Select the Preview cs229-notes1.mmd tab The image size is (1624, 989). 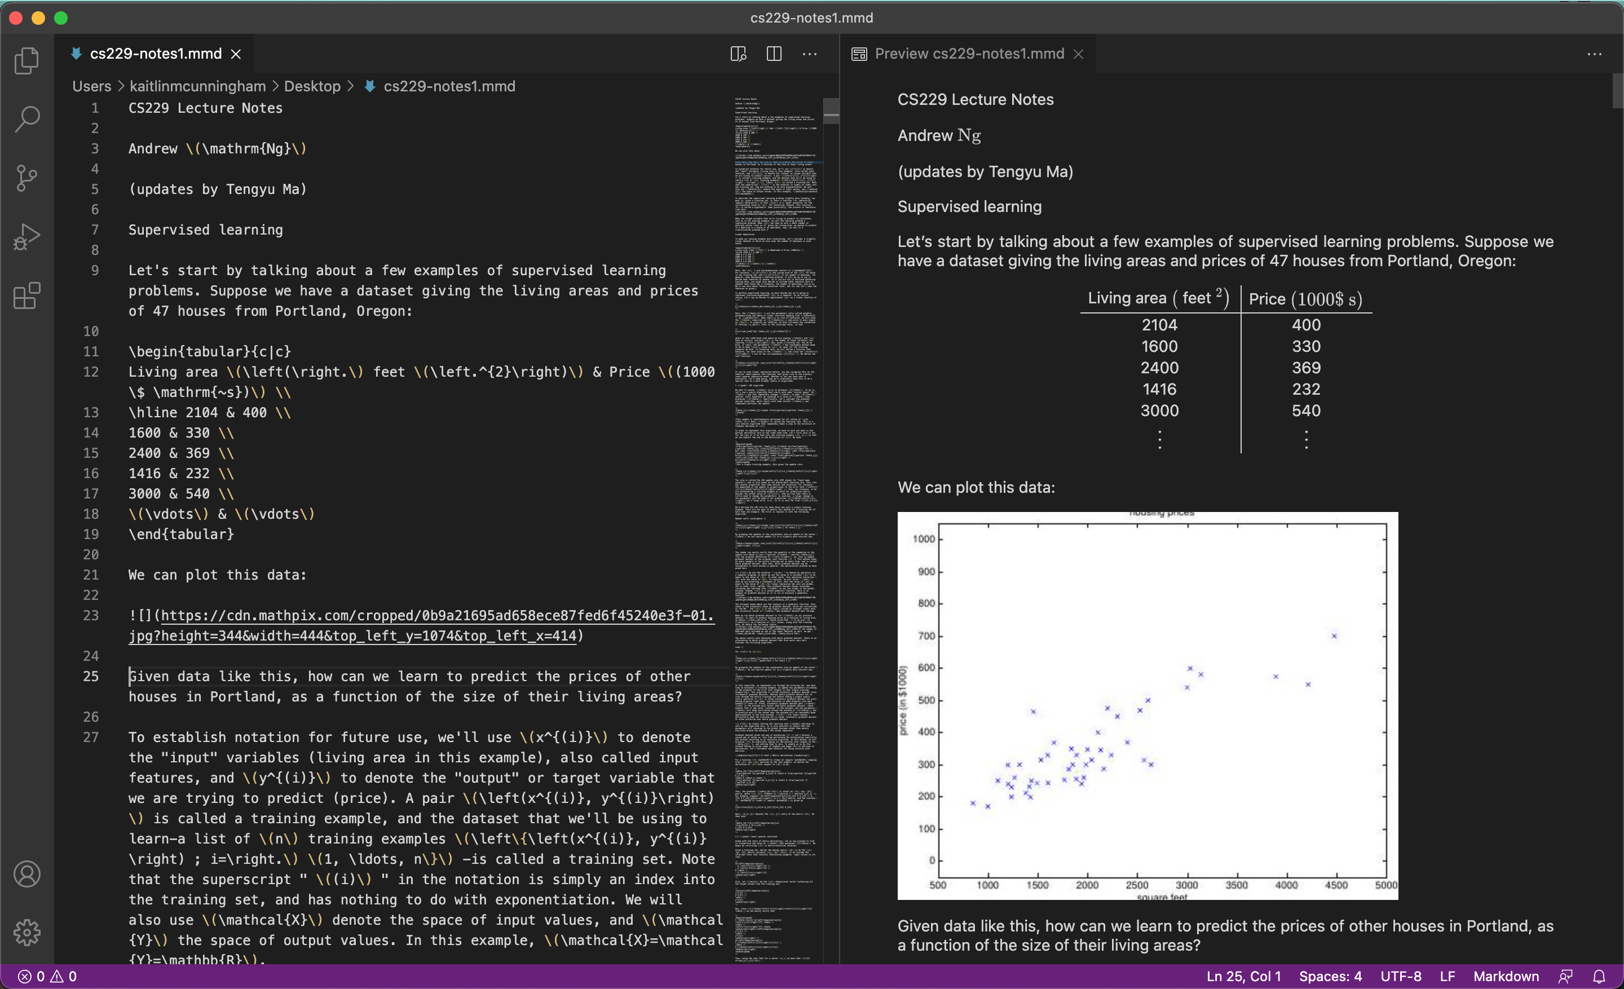coord(968,54)
